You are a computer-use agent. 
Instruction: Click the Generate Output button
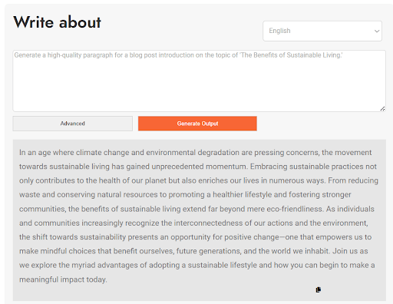click(x=197, y=124)
